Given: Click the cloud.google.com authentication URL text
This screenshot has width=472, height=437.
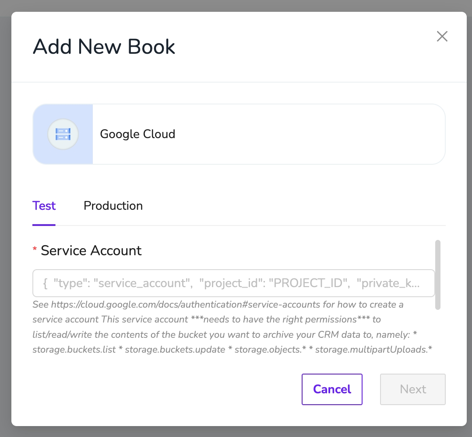Looking at the screenshot, I should pos(186,305).
